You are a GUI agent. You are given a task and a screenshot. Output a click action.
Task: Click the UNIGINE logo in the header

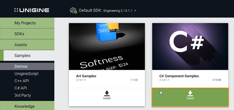32,10
